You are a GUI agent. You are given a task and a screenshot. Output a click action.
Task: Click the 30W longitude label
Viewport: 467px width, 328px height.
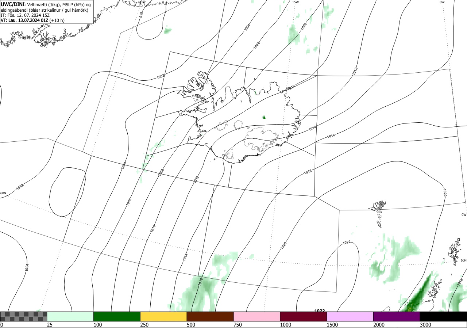click(x=142, y=2)
